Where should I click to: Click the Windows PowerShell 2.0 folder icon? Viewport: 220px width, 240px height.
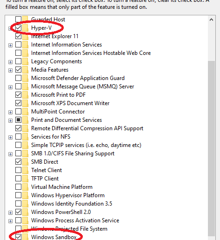(x=26, y=212)
